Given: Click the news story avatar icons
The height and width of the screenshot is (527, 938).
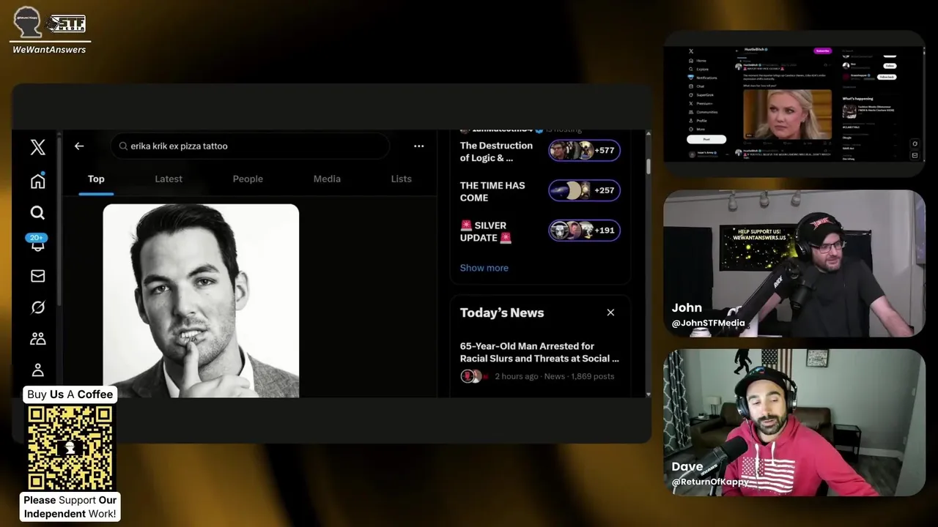Looking at the screenshot, I should (x=473, y=376).
